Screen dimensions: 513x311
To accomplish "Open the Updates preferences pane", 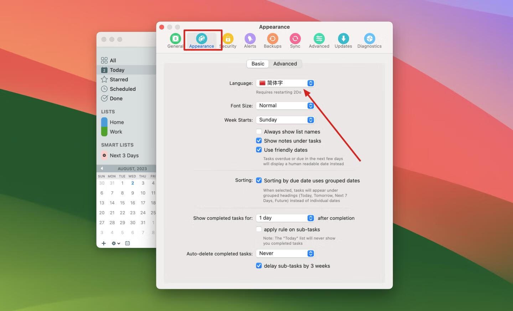I will [x=343, y=41].
